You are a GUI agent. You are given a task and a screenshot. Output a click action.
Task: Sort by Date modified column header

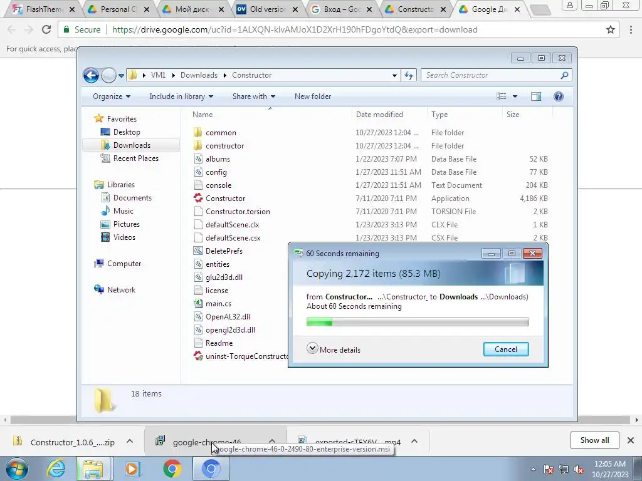click(379, 115)
